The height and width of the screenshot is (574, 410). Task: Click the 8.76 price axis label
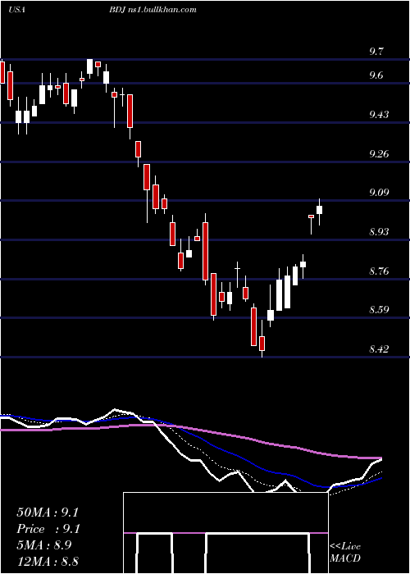[x=379, y=271]
